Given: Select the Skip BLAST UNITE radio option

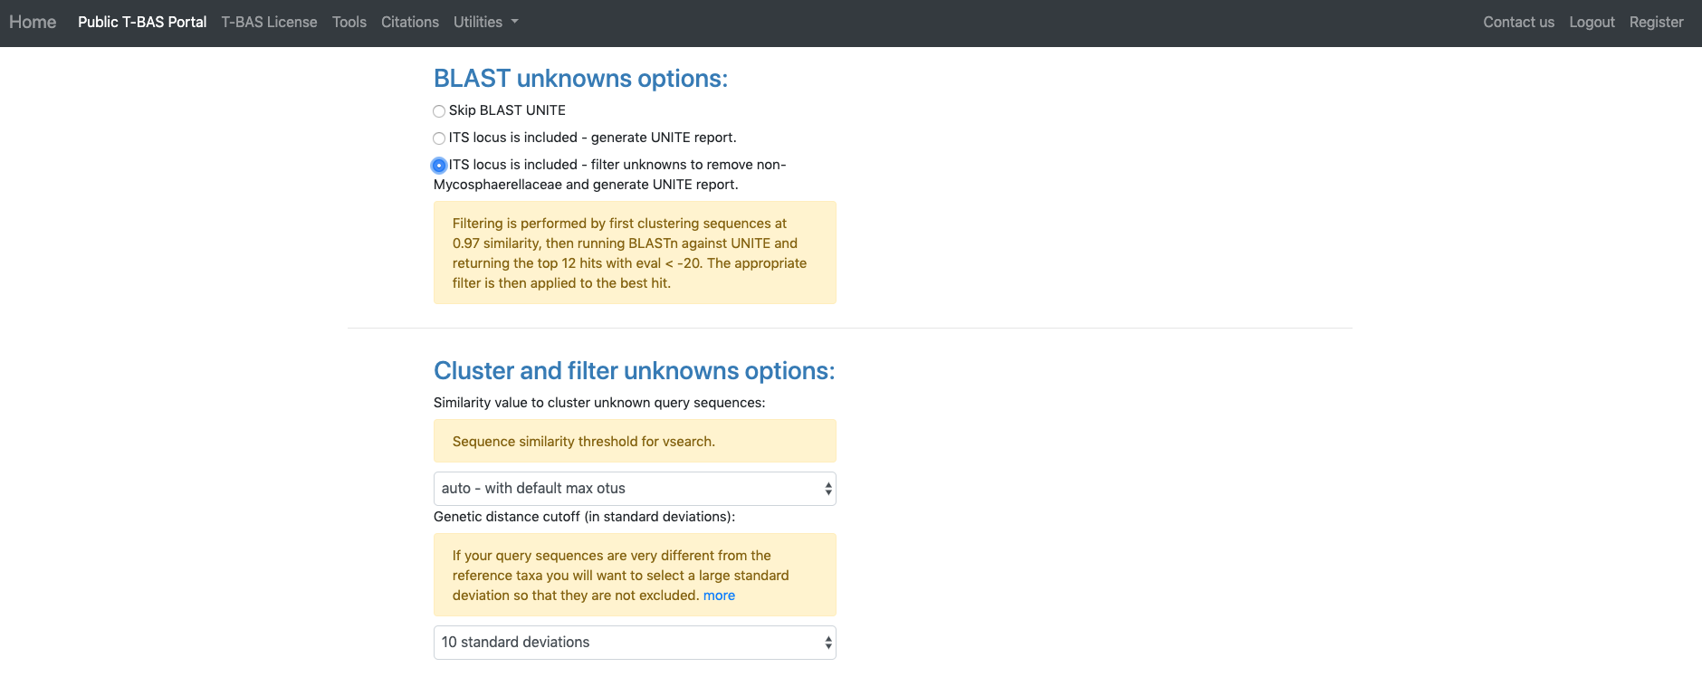Looking at the screenshot, I should click(439, 111).
